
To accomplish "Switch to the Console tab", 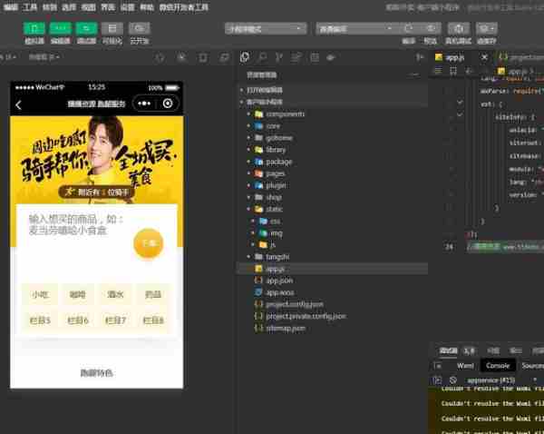I will coord(498,365).
